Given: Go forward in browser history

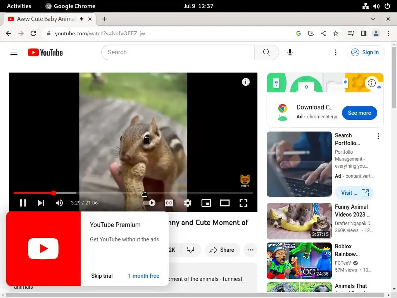Looking at the screenshot, I should click(21, 33).
